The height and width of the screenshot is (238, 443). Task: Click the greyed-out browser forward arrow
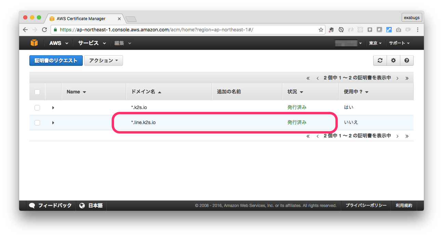tap(35, 30)
